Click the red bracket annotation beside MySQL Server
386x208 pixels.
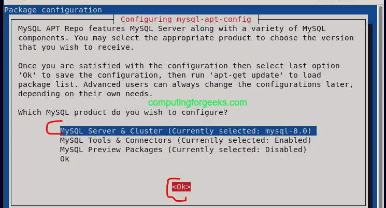pyautogui.click(x=54, y=127)
